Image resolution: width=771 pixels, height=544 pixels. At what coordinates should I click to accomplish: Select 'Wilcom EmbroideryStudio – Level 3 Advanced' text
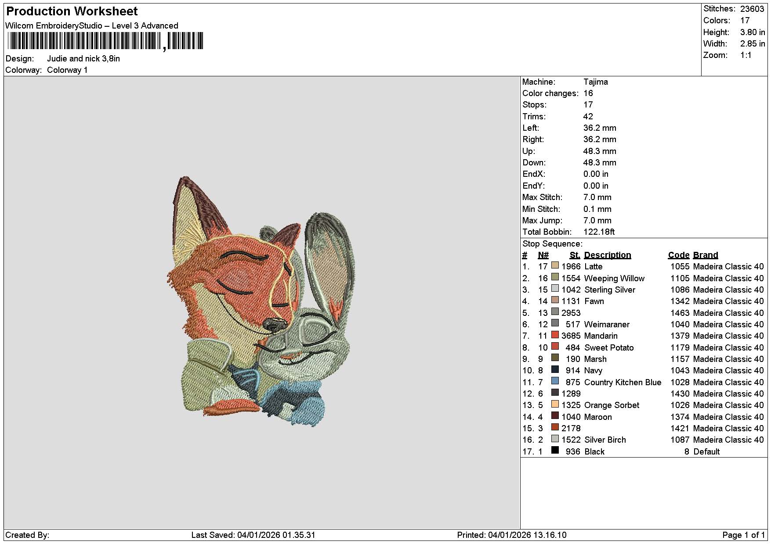pyautogui.click(x=92, y=25)
